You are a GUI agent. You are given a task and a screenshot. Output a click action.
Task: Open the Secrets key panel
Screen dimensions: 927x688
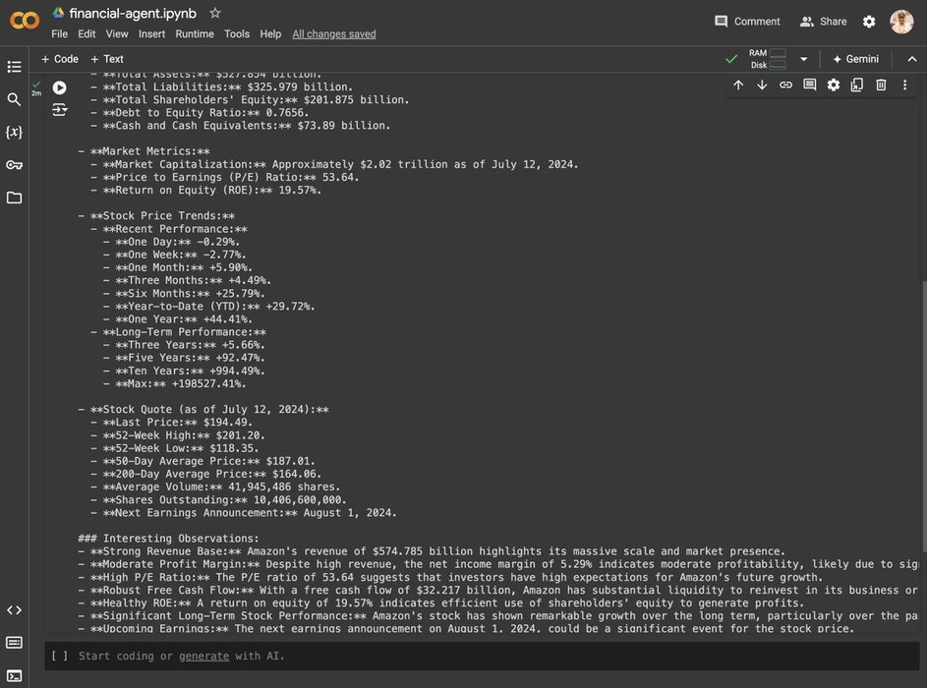pyautogui.click(x=14, y=165)
